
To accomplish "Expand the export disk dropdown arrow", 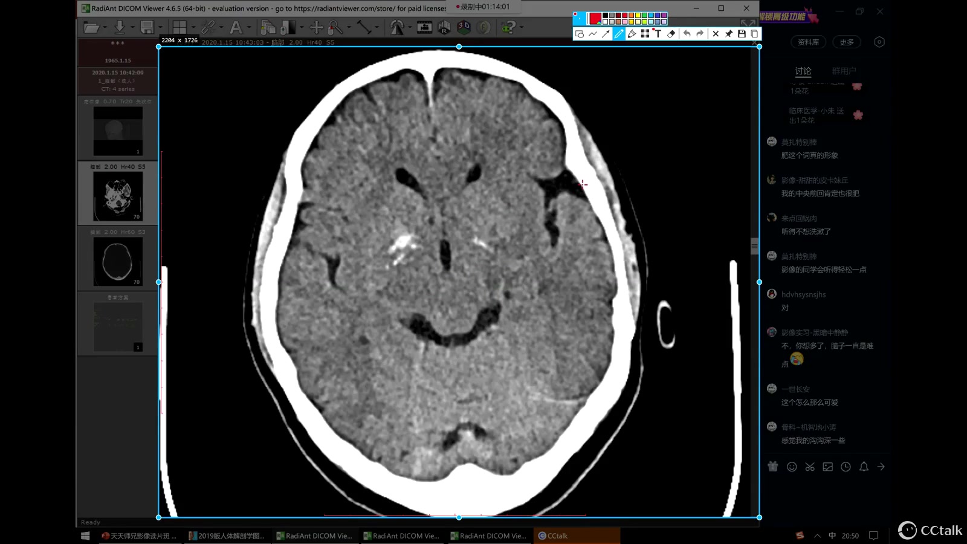I will pyautogui.click(x=161, y=27).
